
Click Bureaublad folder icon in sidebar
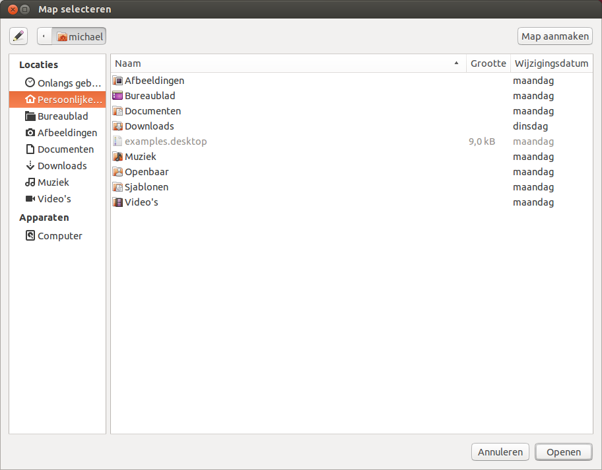(30, 116)
